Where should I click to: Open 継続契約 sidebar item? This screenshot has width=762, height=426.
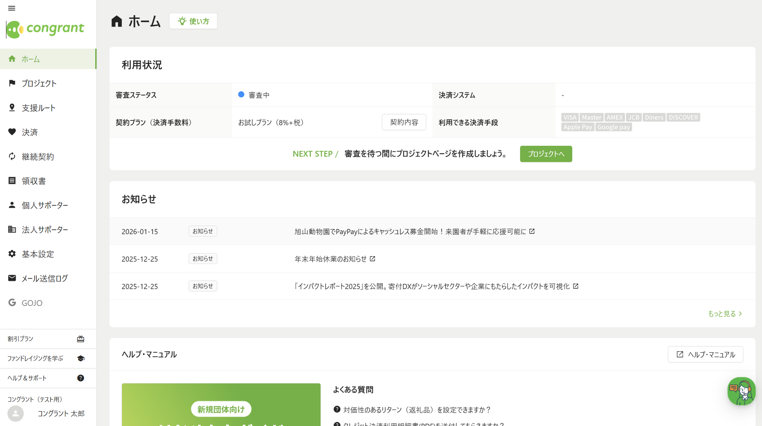tap(38, 156)
